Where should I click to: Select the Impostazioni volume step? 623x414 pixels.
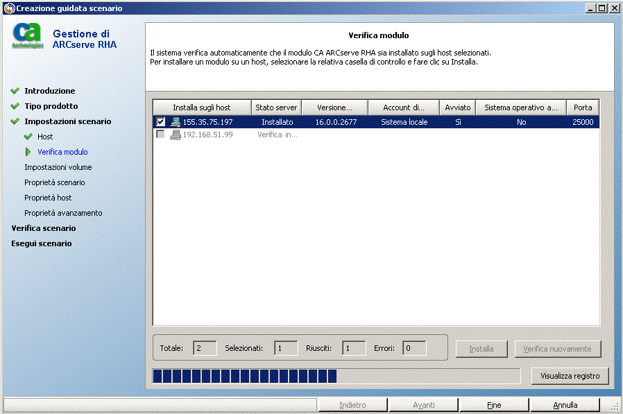coord(60,167)
